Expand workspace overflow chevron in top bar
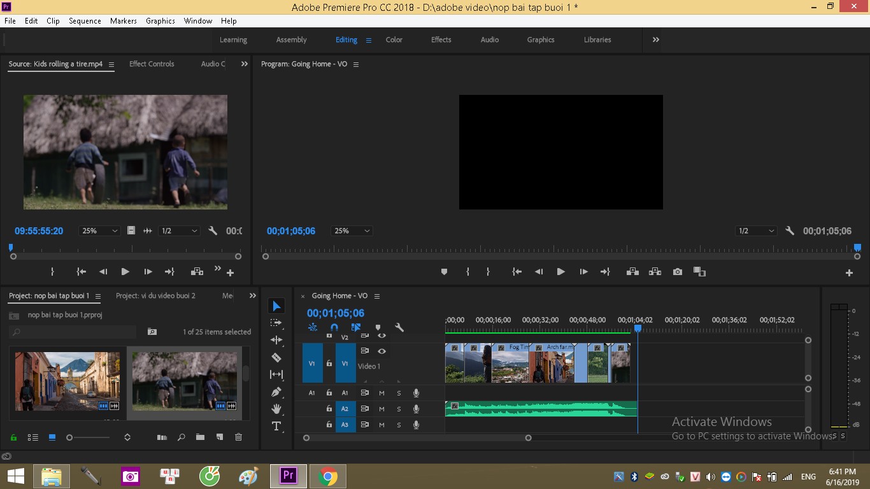 [656, 39]
